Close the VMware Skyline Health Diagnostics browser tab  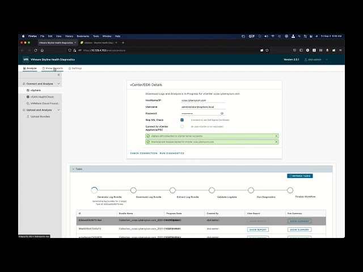coord(75,43)
